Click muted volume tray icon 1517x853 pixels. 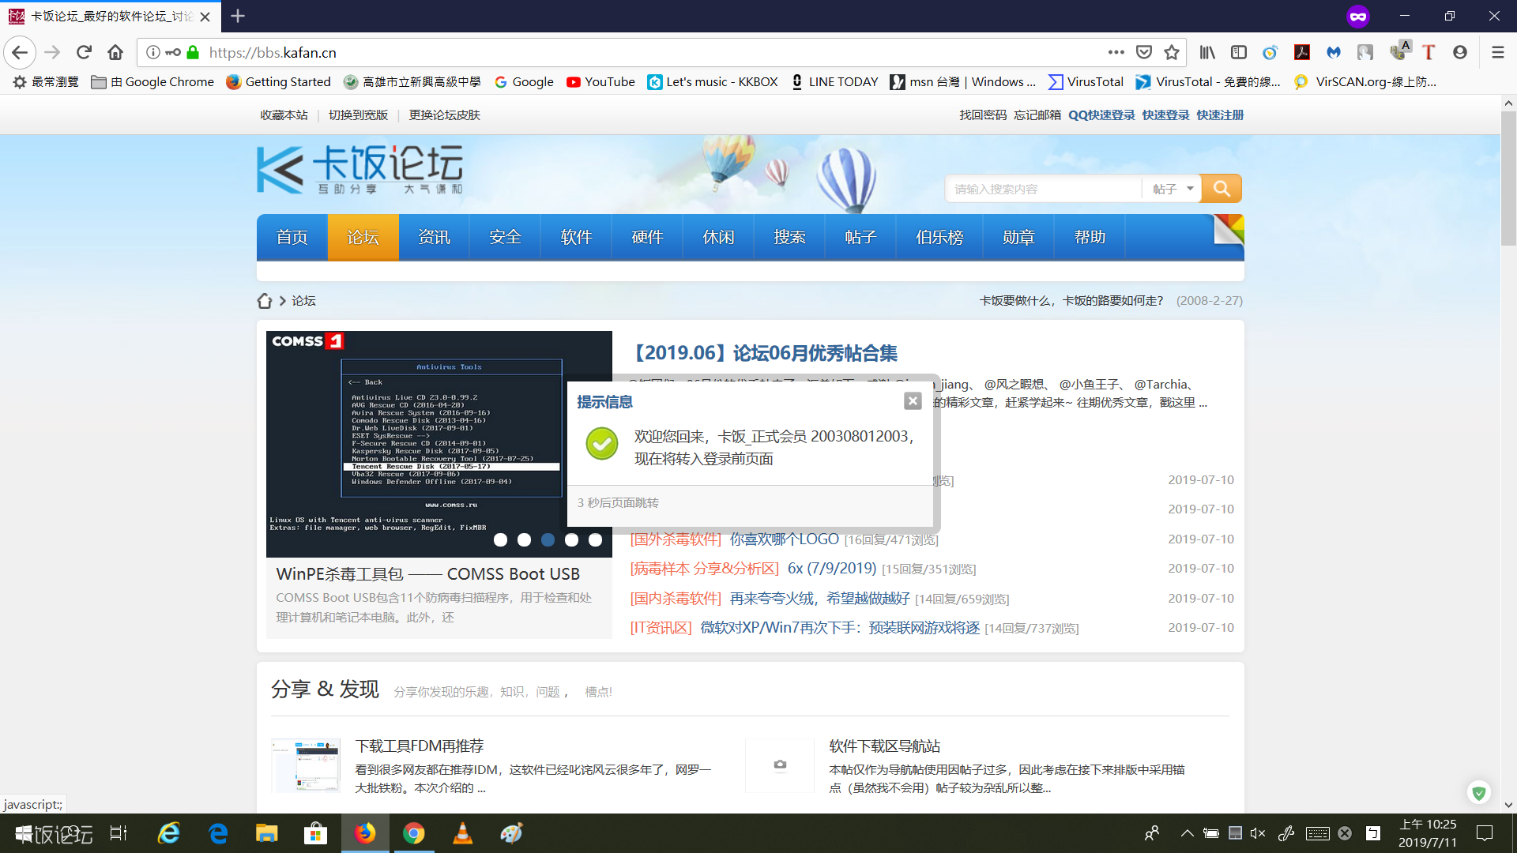[x=1258, y=833]
